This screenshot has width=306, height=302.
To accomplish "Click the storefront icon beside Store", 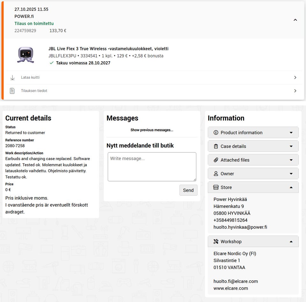I will [x=216, y=187].
